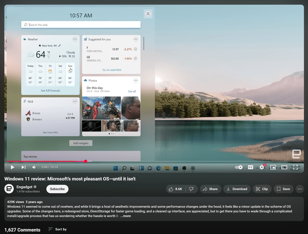Add Ford Motor to watchlist
This screenshot has height=234, width=308.
point(136,49)
